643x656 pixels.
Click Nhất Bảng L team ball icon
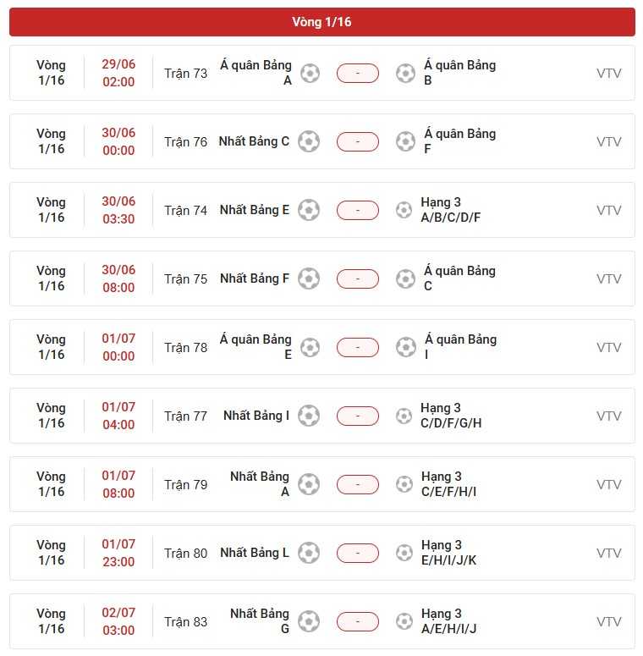point(309,553)
